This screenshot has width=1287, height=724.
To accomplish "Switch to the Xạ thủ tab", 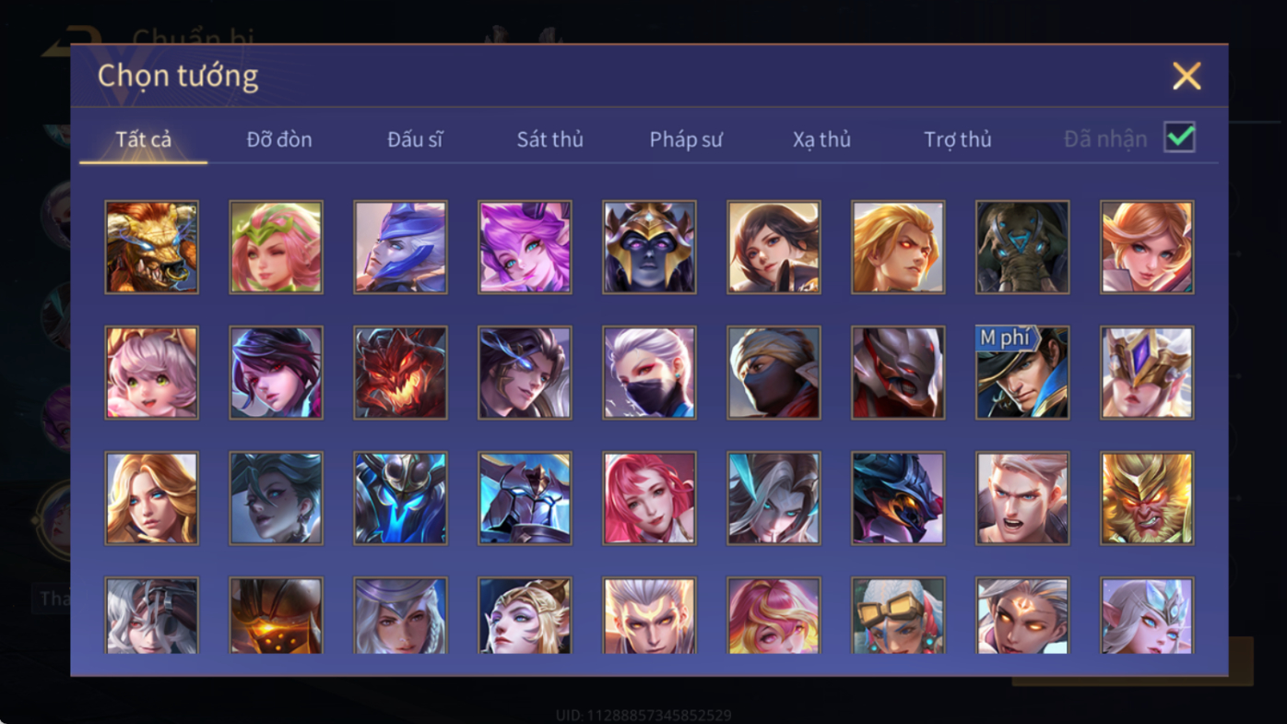I will [x=821, y=139].
